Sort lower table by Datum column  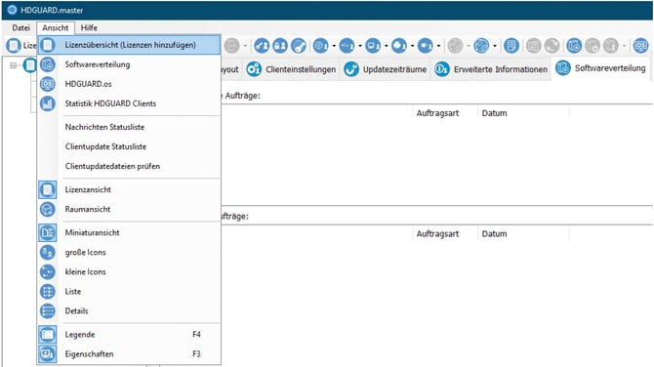(524, 234)
